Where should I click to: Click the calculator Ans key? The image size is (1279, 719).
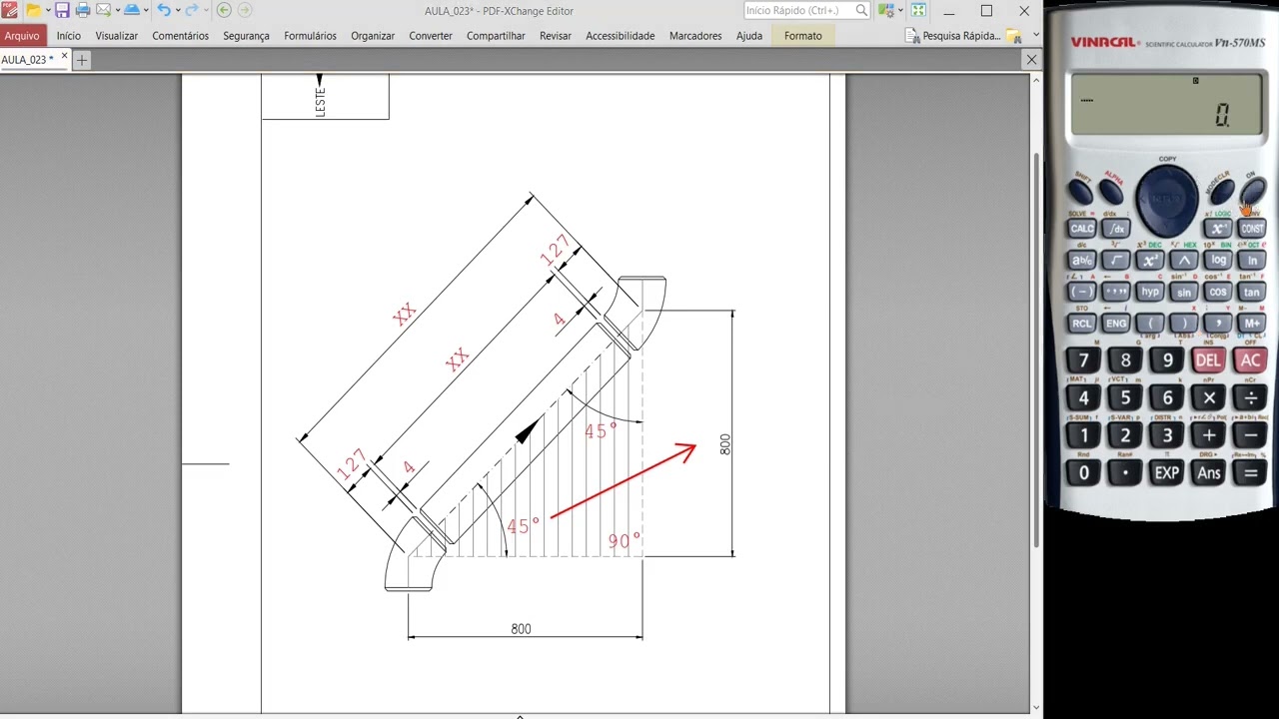point(1209,473)
